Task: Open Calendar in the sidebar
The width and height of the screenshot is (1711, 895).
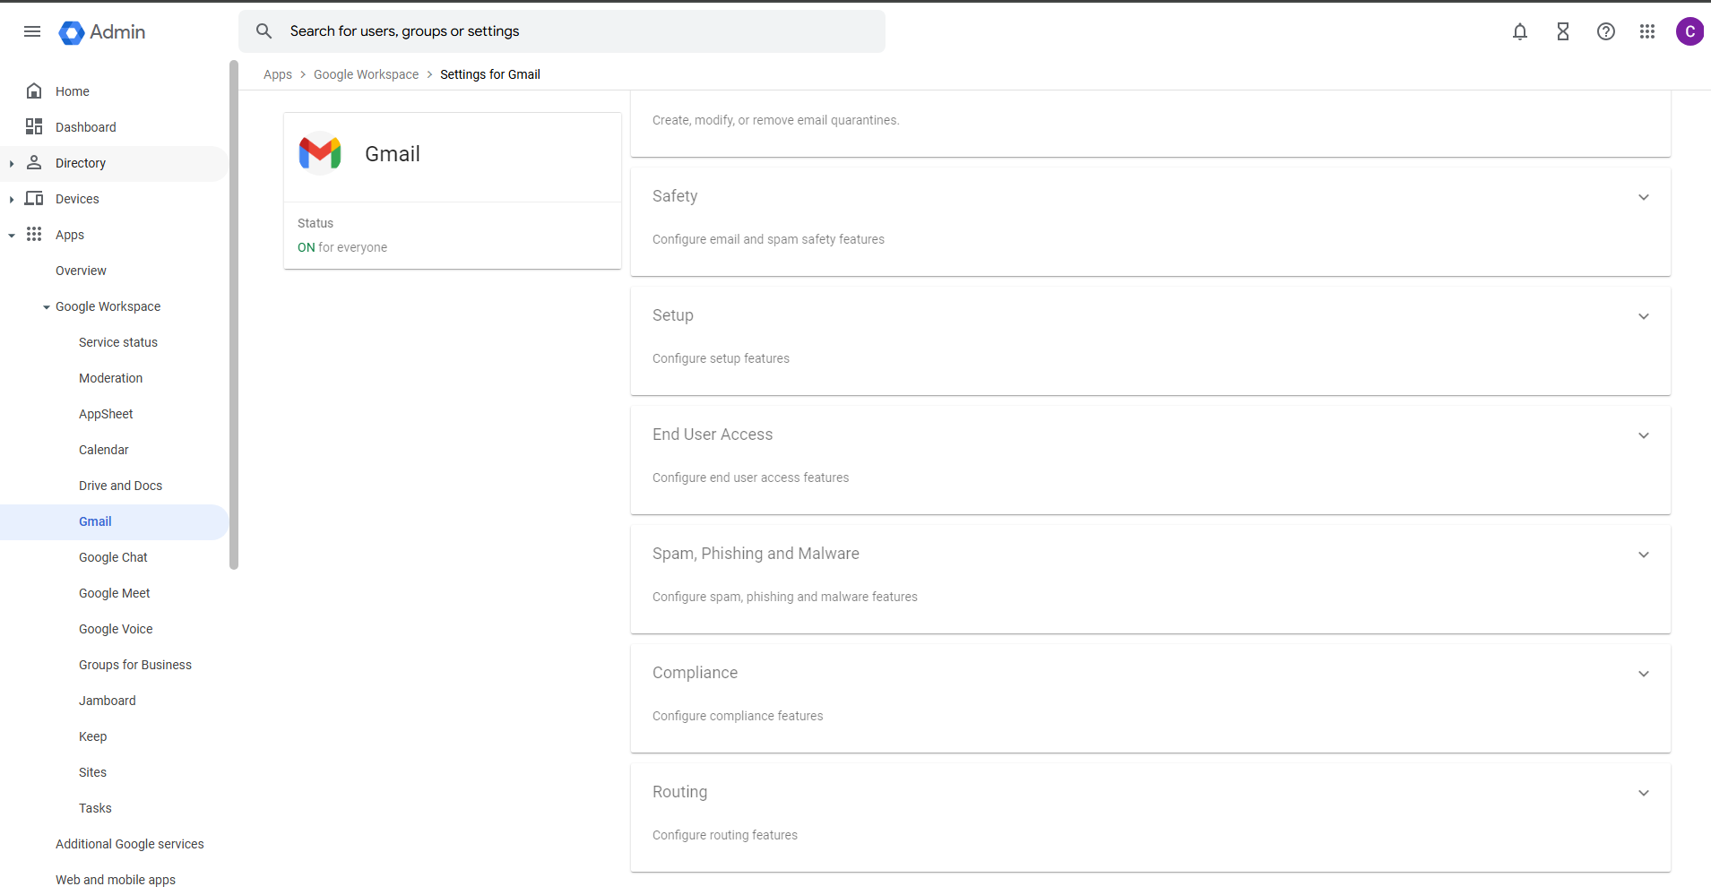Action: click(104, 450)
